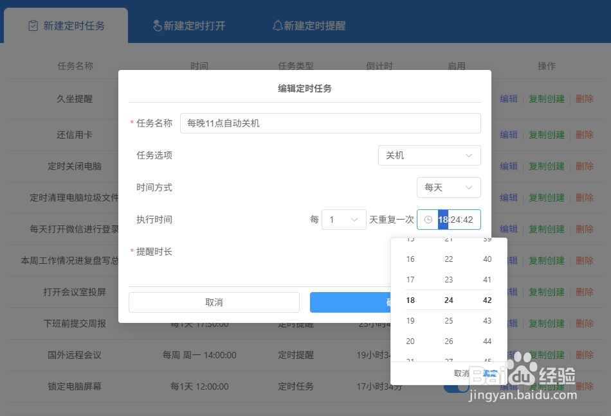Image resolution: width=611 pixels, height=416 pixels.
Task: Click 复制创建 for the 打开会议室投屏 row
Action: click(547, 292)
